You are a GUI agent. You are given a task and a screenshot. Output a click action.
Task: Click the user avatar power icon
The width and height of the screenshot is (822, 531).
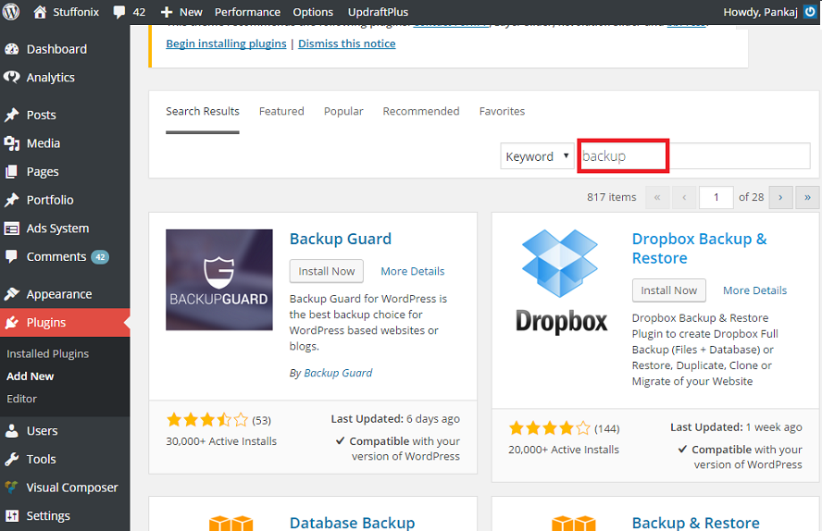810,11
